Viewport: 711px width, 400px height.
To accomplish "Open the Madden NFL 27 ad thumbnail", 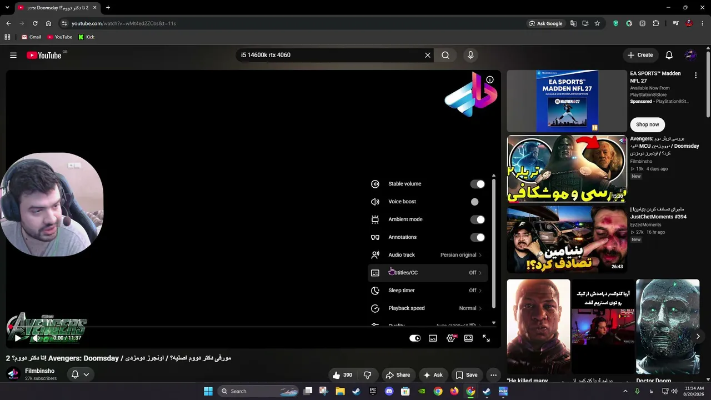I will (x=567, y=101).
